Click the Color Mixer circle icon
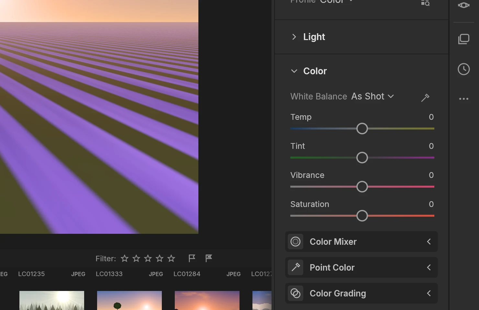 [x=295, y=242]
